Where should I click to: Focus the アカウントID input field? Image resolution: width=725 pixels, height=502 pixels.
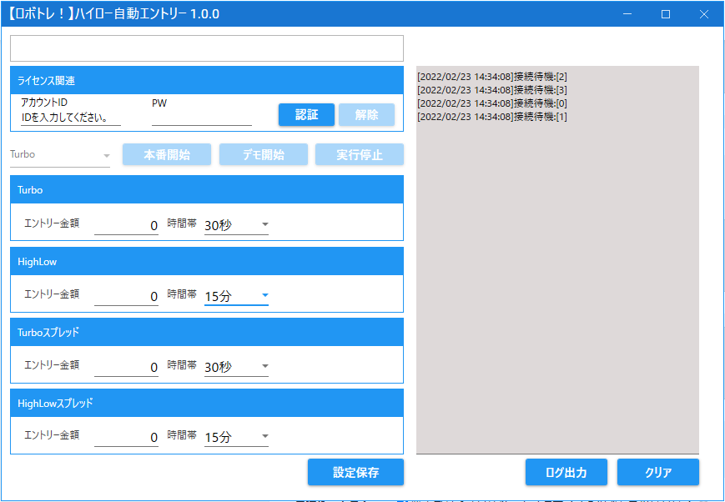(x=71, y=118)
